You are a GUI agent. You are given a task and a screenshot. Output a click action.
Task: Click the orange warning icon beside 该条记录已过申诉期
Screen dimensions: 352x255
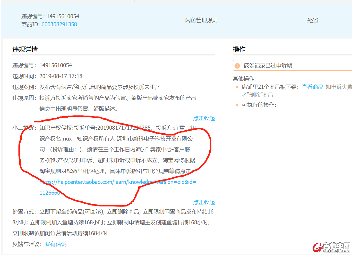(x=237, y=66)
